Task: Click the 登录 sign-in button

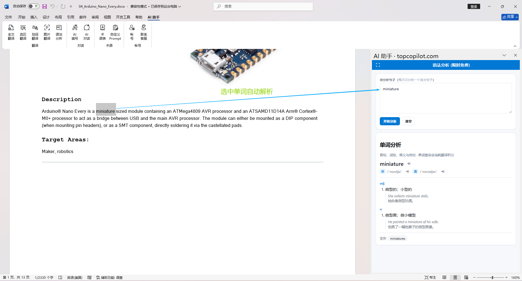Action: coord(474,7)
